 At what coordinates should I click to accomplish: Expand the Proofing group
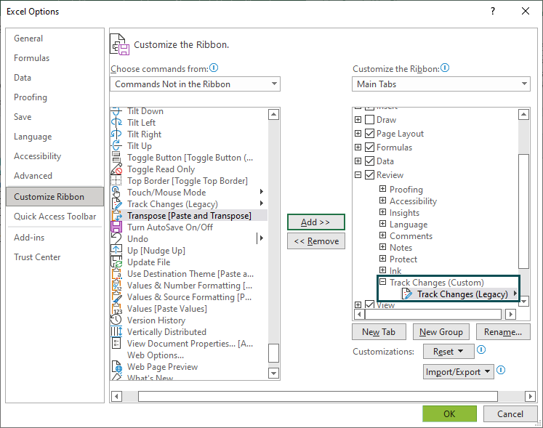pos(382,189)
